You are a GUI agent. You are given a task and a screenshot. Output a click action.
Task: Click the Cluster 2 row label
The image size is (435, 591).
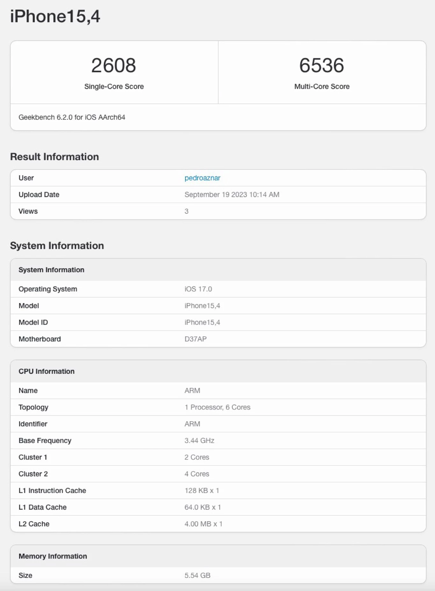(x=33, y=474)
